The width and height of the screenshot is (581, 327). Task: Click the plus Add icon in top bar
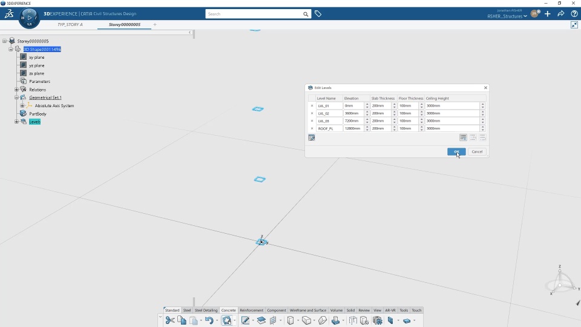[x=548, y=14]
